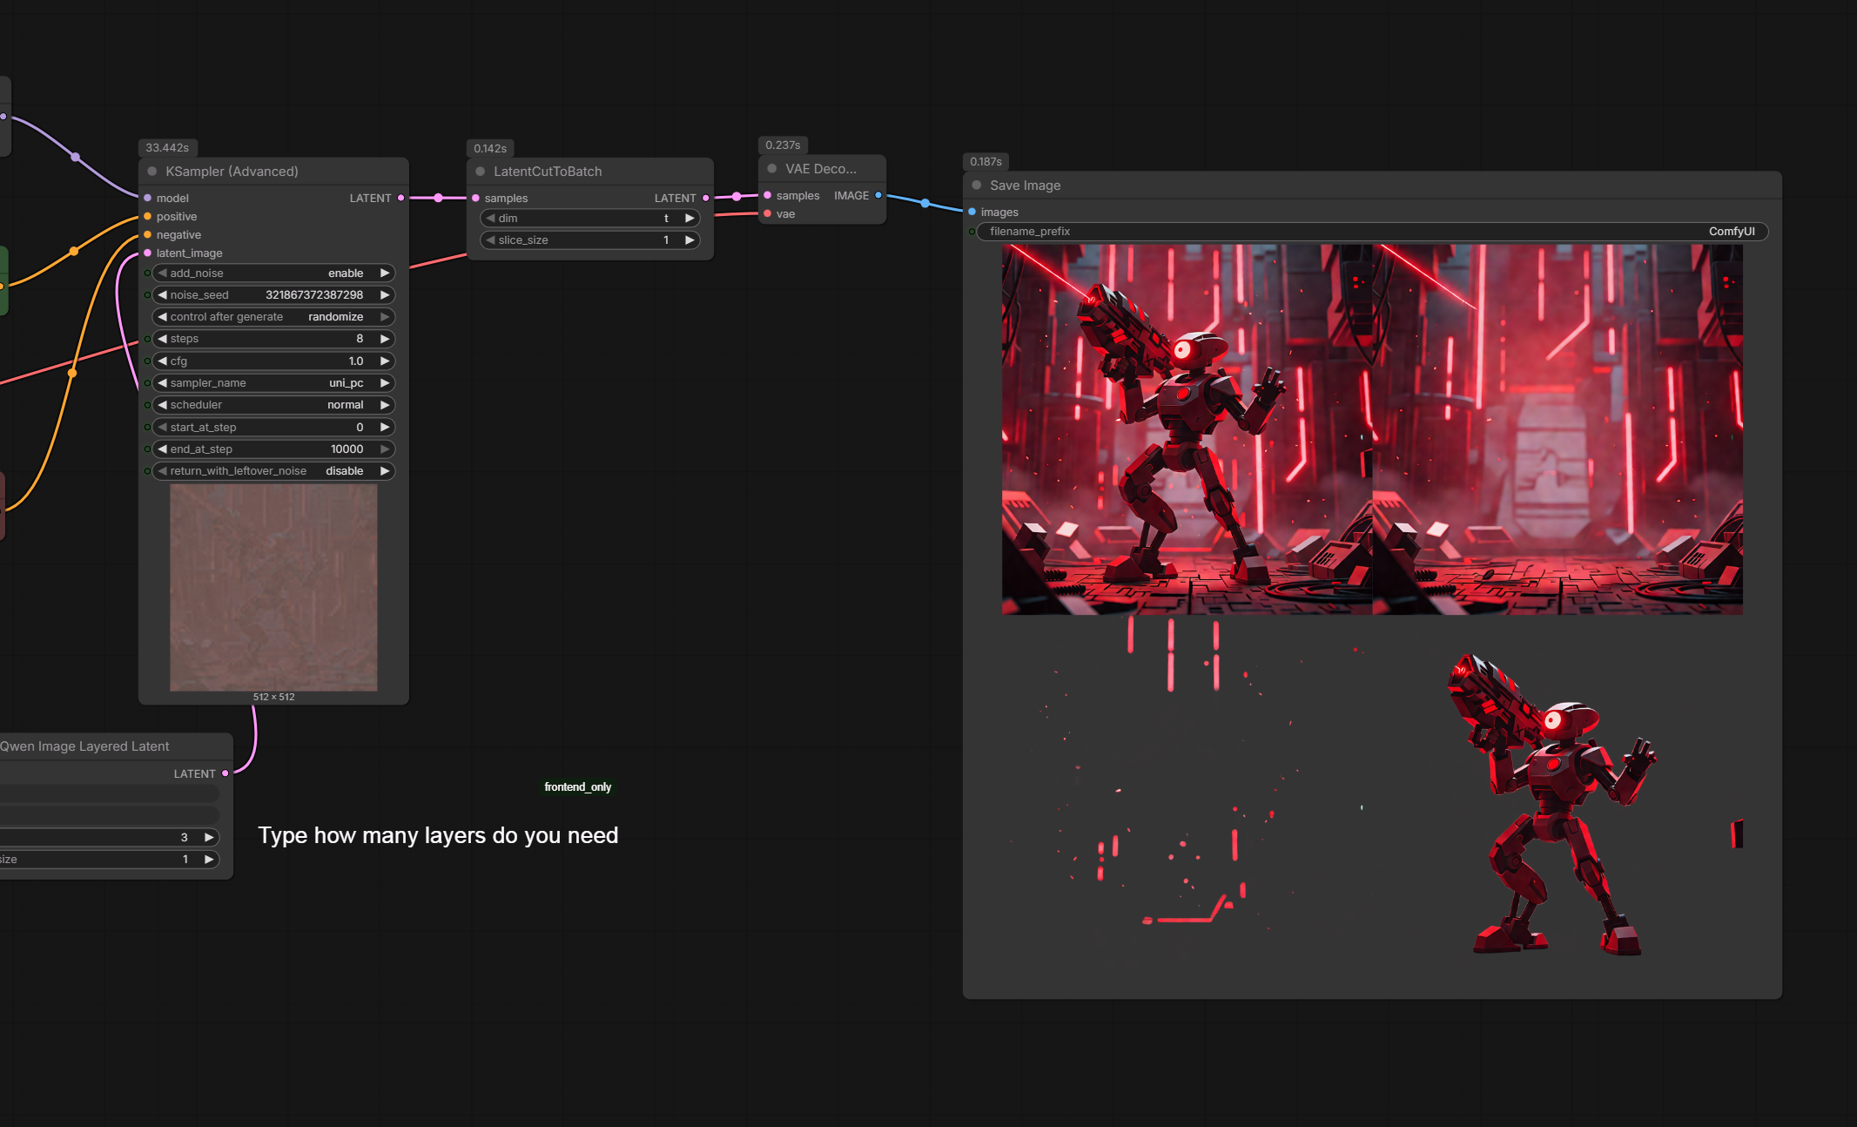1857x1127 pixels.
Task: Increase slice_size with right arrow
Action: [690, 240]
